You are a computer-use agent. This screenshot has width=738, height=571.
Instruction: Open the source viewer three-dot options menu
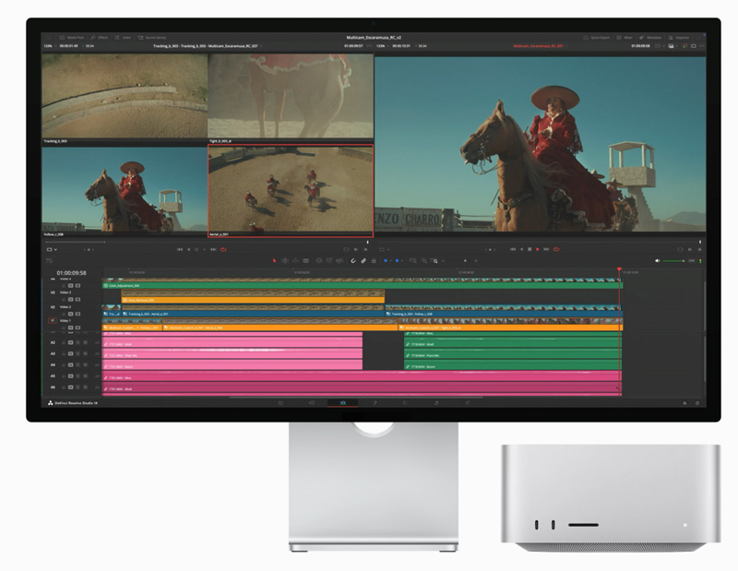[369, 46]
